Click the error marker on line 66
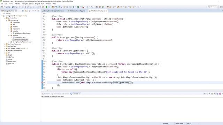This screenshot has height=125, width=223. coord(42,83)
